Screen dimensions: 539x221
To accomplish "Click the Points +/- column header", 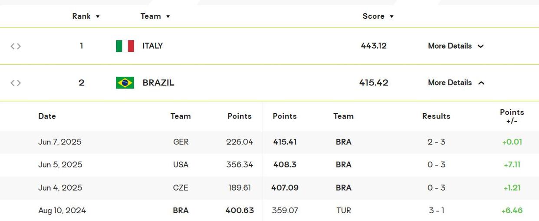I will 512,116.
